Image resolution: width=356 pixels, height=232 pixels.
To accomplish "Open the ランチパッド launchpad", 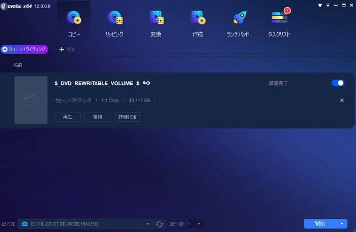I will 238,23.
